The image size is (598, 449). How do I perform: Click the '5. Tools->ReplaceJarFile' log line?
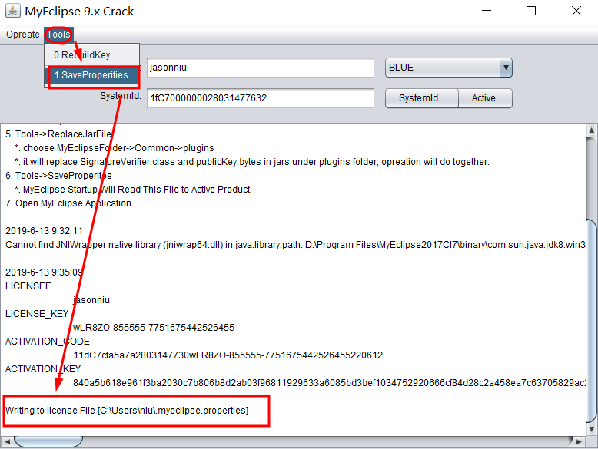58,134
